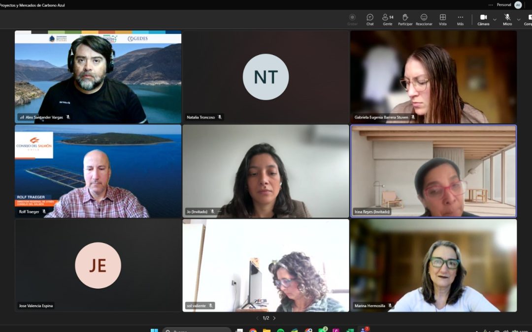Unmute with the Micro button
The width and height of the screenshot is (532, 332).
coord(507,19)
